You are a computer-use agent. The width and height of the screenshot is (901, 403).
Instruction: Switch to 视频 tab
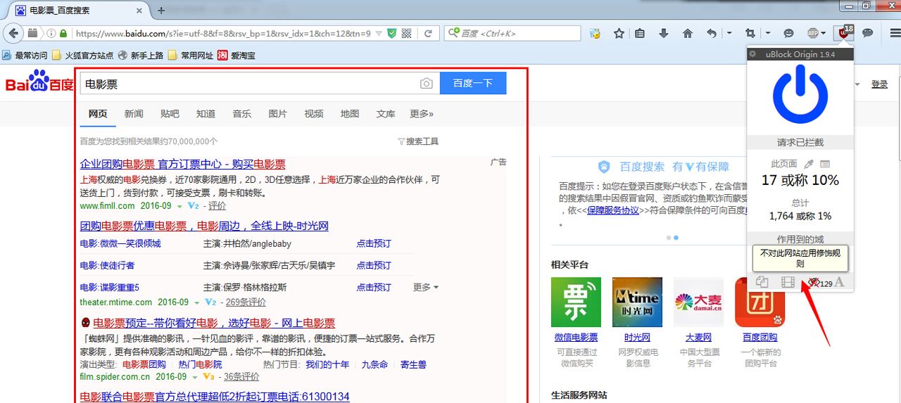click(314, 114)
